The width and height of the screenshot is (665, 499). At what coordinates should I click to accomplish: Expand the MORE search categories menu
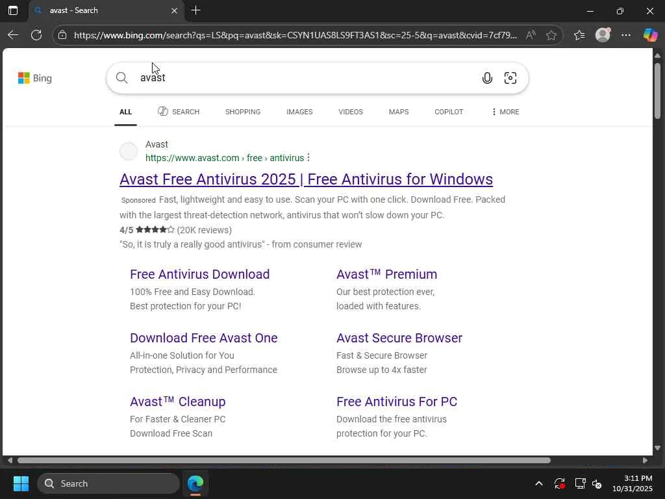[x=505, y=112]
